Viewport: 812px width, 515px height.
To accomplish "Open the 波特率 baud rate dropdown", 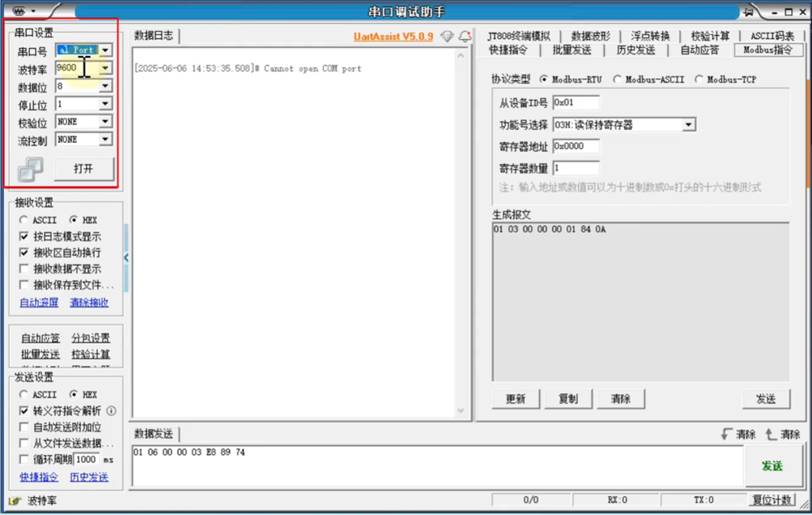I will pyautogui.click(x=105, y=68).
